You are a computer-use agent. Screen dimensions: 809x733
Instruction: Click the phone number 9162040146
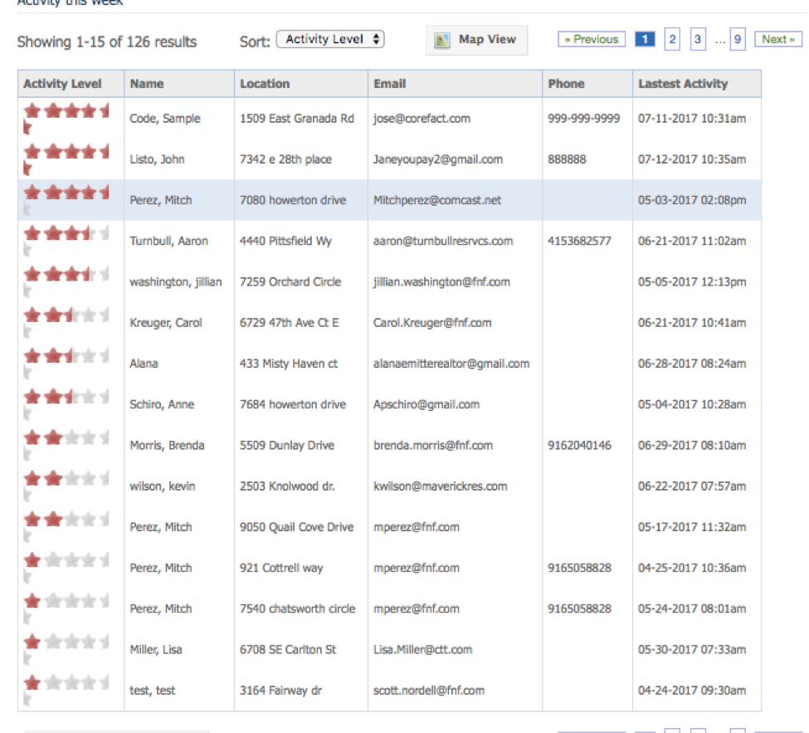point(579,445)
